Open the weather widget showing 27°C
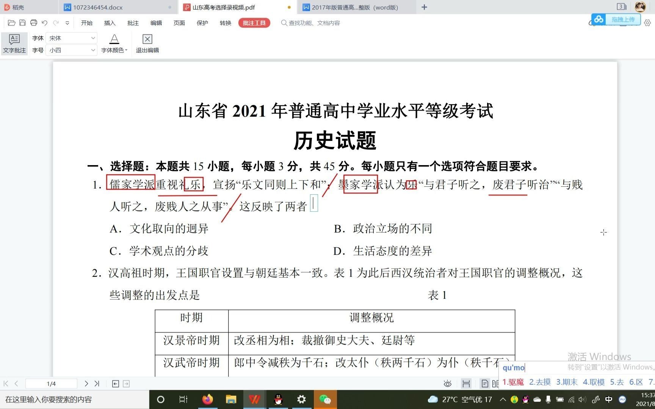This screenshot has height=409, width=655. pyautogui.click(x=460, y=400)
